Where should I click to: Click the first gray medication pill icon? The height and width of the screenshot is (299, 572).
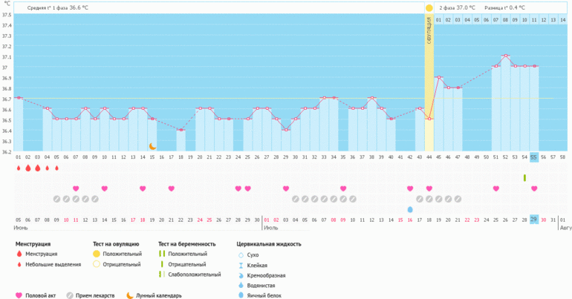coord(56,199)
